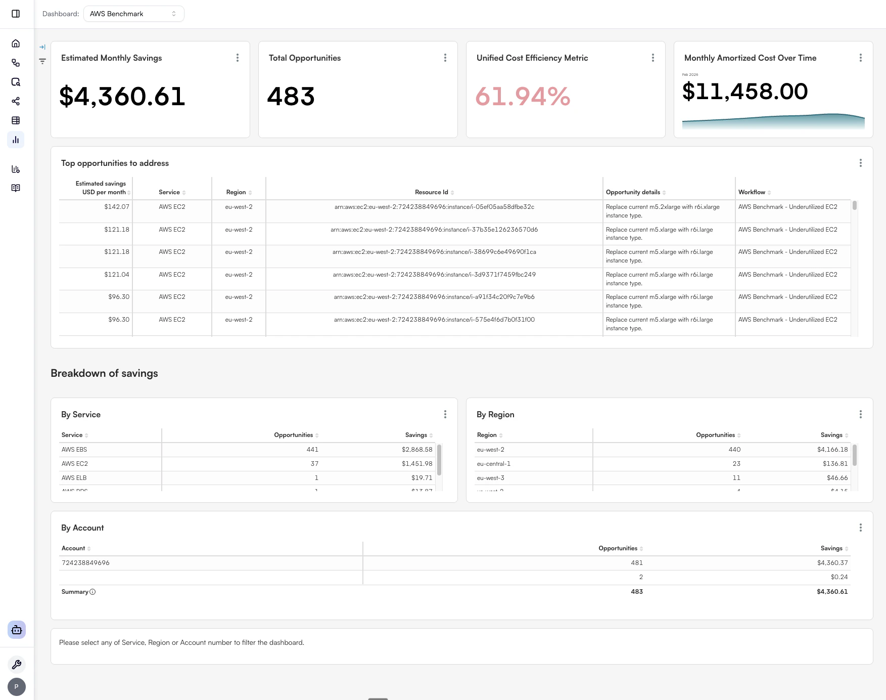This screenshot has width=886, height=700.
Task: Open Monthly Amortized Cost card menu
Action: point(861,58)
